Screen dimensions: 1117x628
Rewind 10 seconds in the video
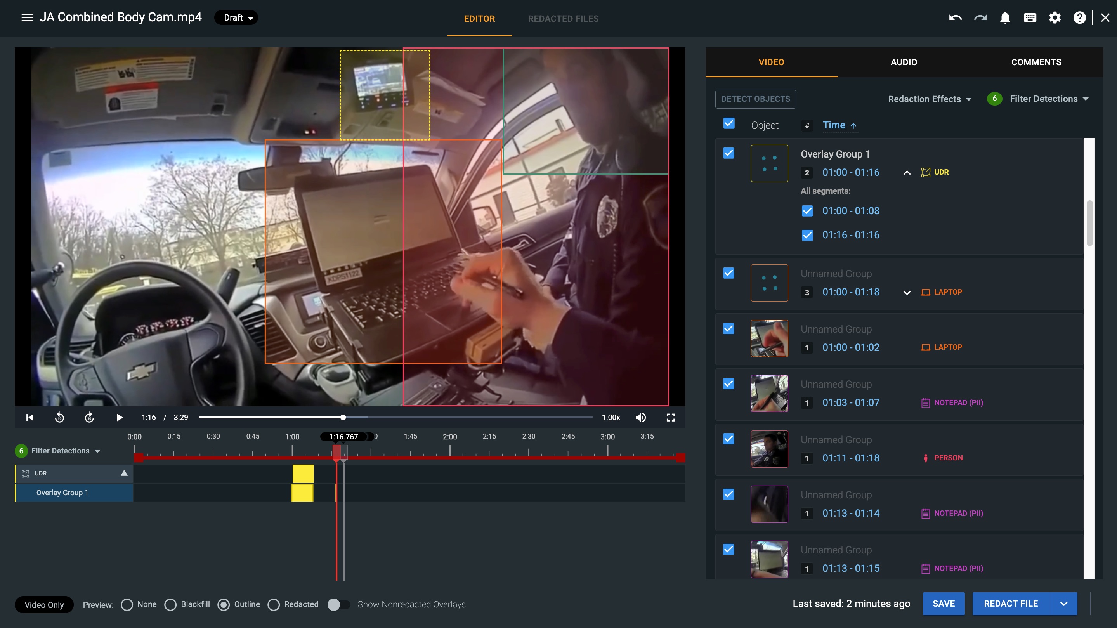[59, 417]
